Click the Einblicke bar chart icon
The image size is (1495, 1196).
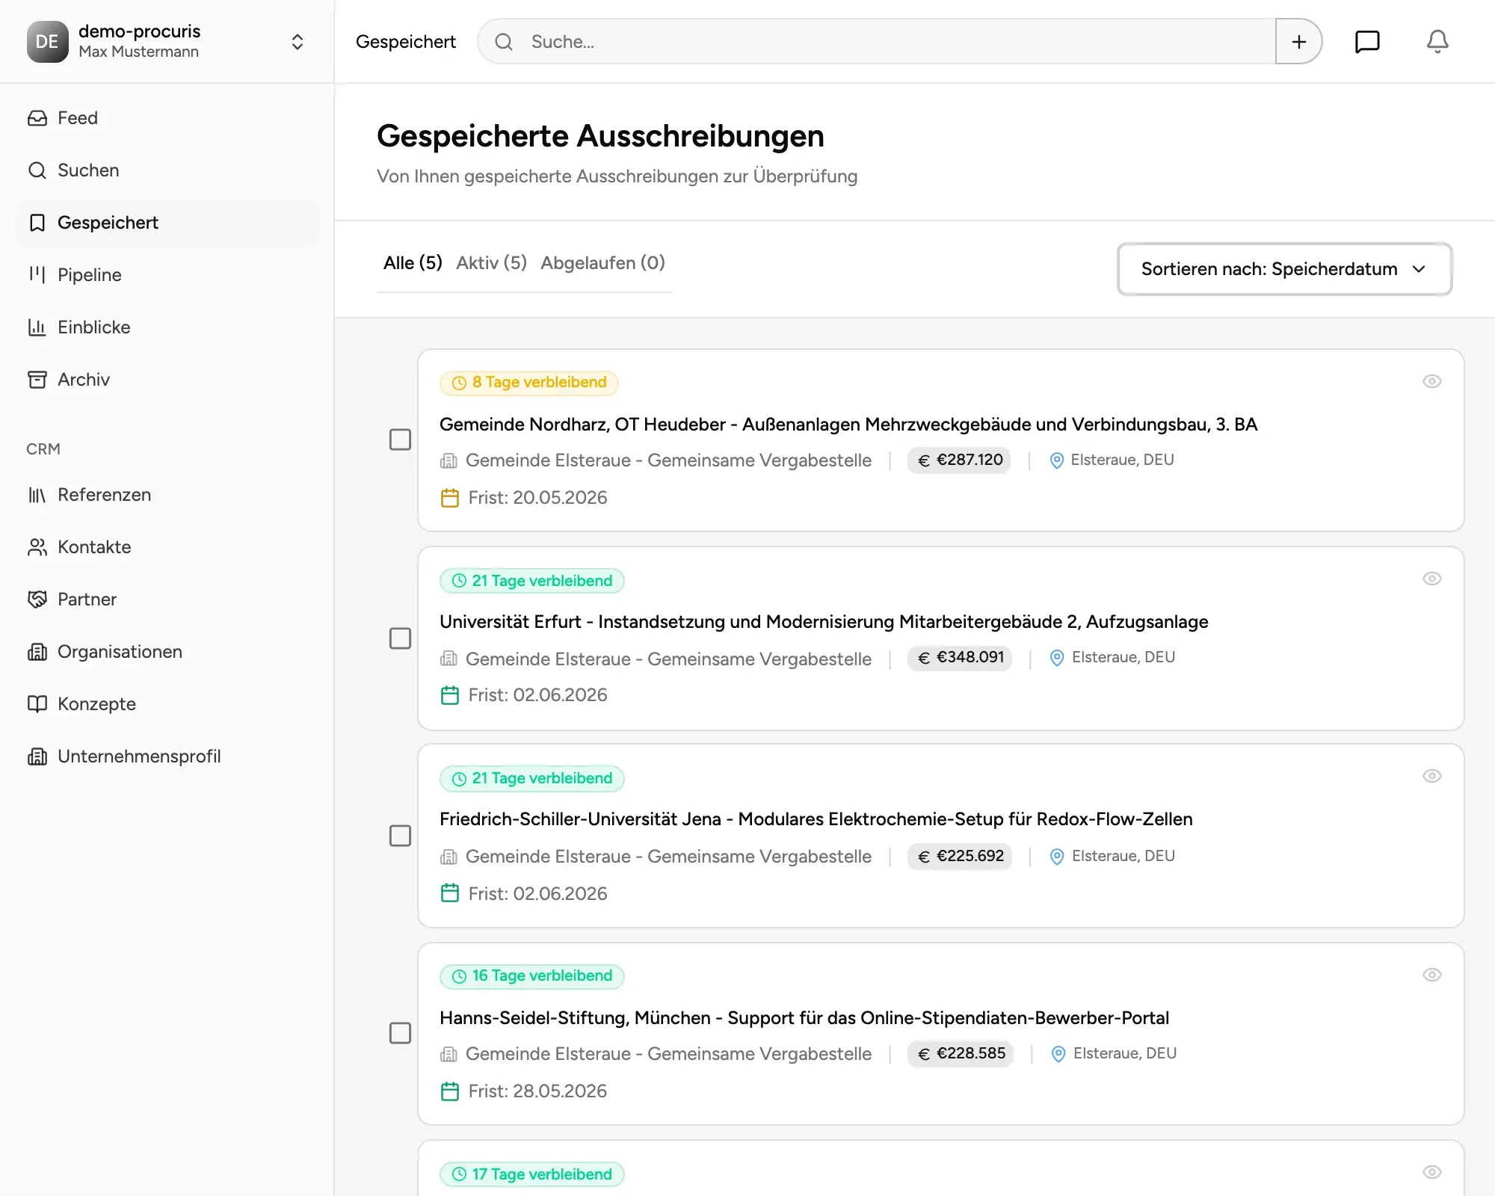click(x=37, y=327)
